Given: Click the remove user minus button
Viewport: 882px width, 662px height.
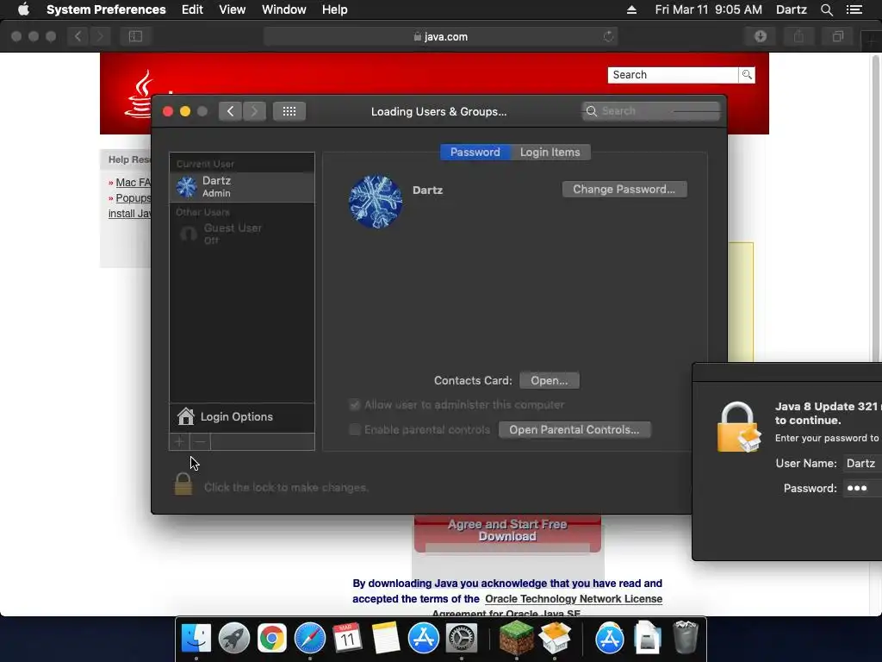Looking at the screenshot, I should 200,442.
